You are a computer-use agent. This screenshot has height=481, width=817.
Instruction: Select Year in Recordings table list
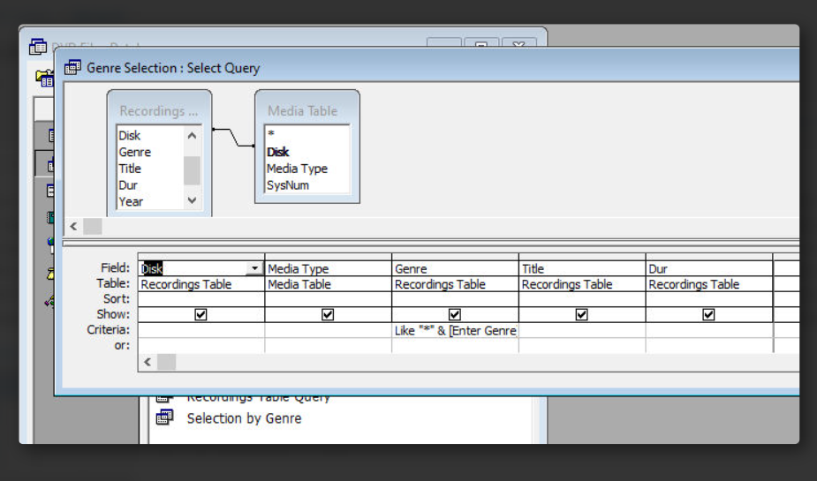click(131, 201)
